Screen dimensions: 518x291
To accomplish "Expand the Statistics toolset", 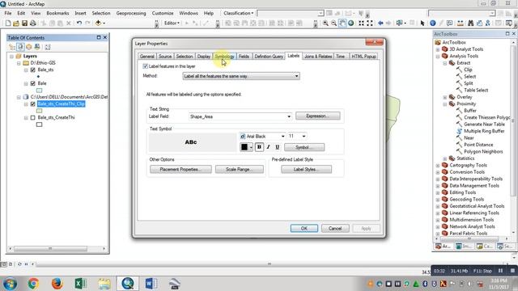I will click(445, 158).
